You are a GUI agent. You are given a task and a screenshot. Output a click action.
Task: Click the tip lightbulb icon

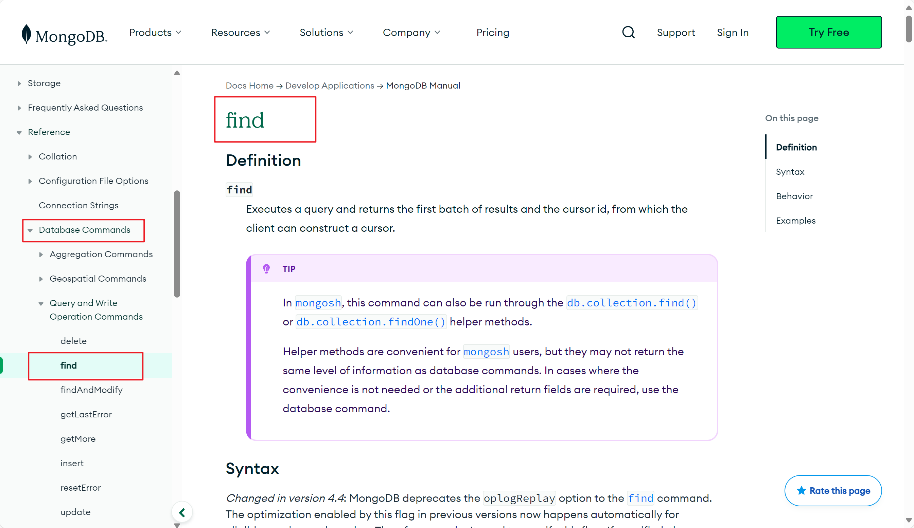click(266, 269)
